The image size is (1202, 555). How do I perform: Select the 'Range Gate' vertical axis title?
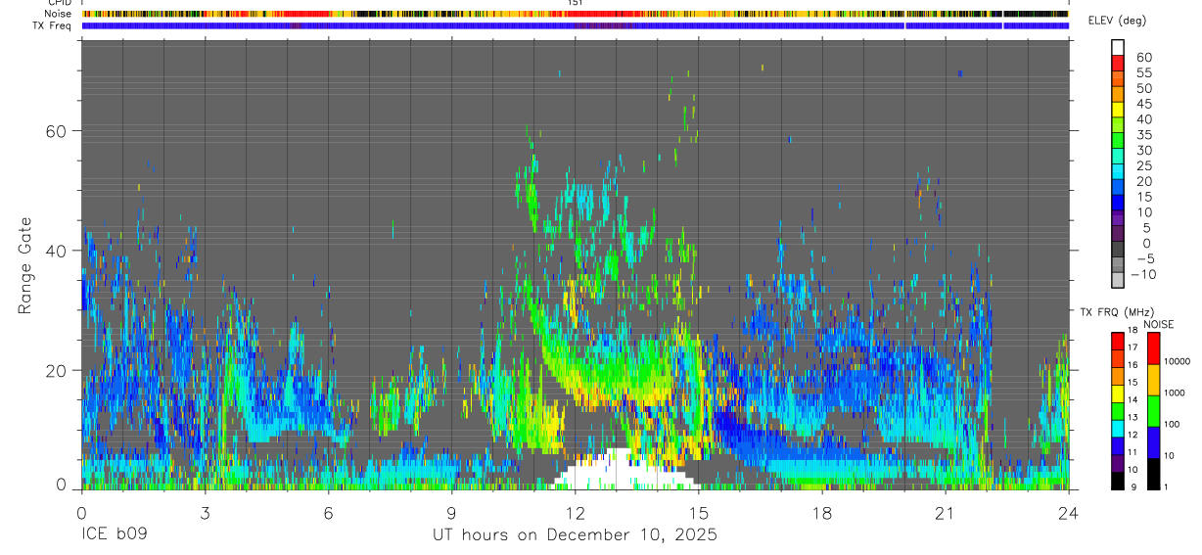pos(25,263)
